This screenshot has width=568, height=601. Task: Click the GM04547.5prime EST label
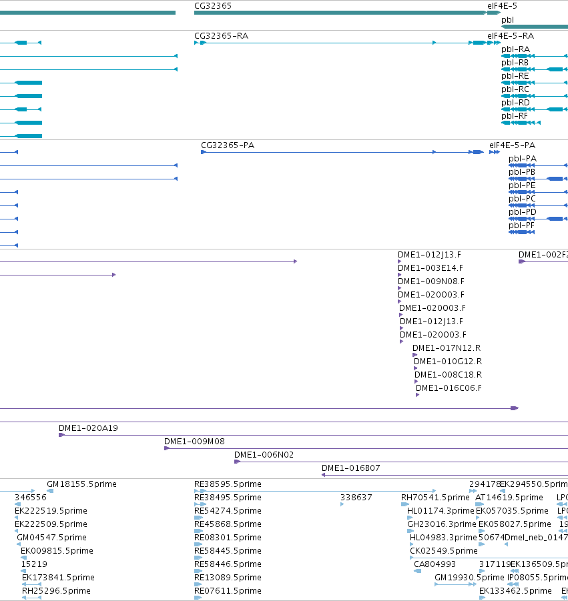[x=52, y=538]
